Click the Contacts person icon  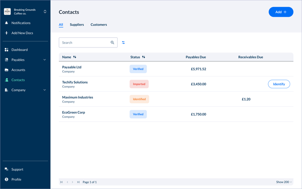[6, 80]
